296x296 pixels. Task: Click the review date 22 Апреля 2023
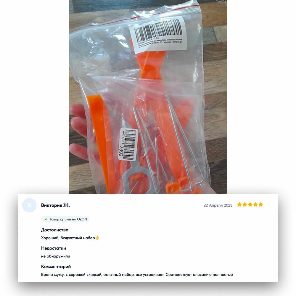[218, 205]
